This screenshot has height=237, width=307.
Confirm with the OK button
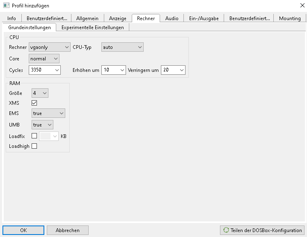(x=23, y=230)
